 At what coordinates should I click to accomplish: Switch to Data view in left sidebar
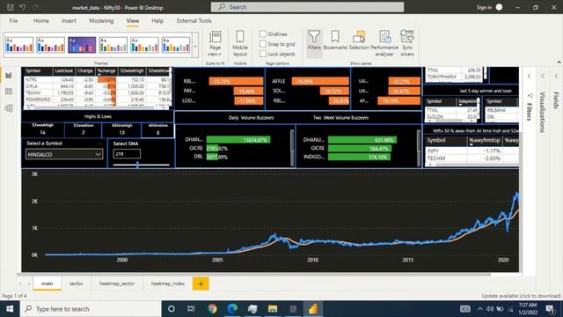[x=9, y=92]
